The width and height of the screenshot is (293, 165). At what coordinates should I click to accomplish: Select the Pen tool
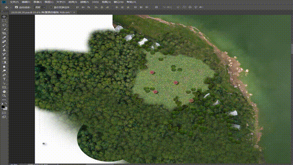click(4, 75)
